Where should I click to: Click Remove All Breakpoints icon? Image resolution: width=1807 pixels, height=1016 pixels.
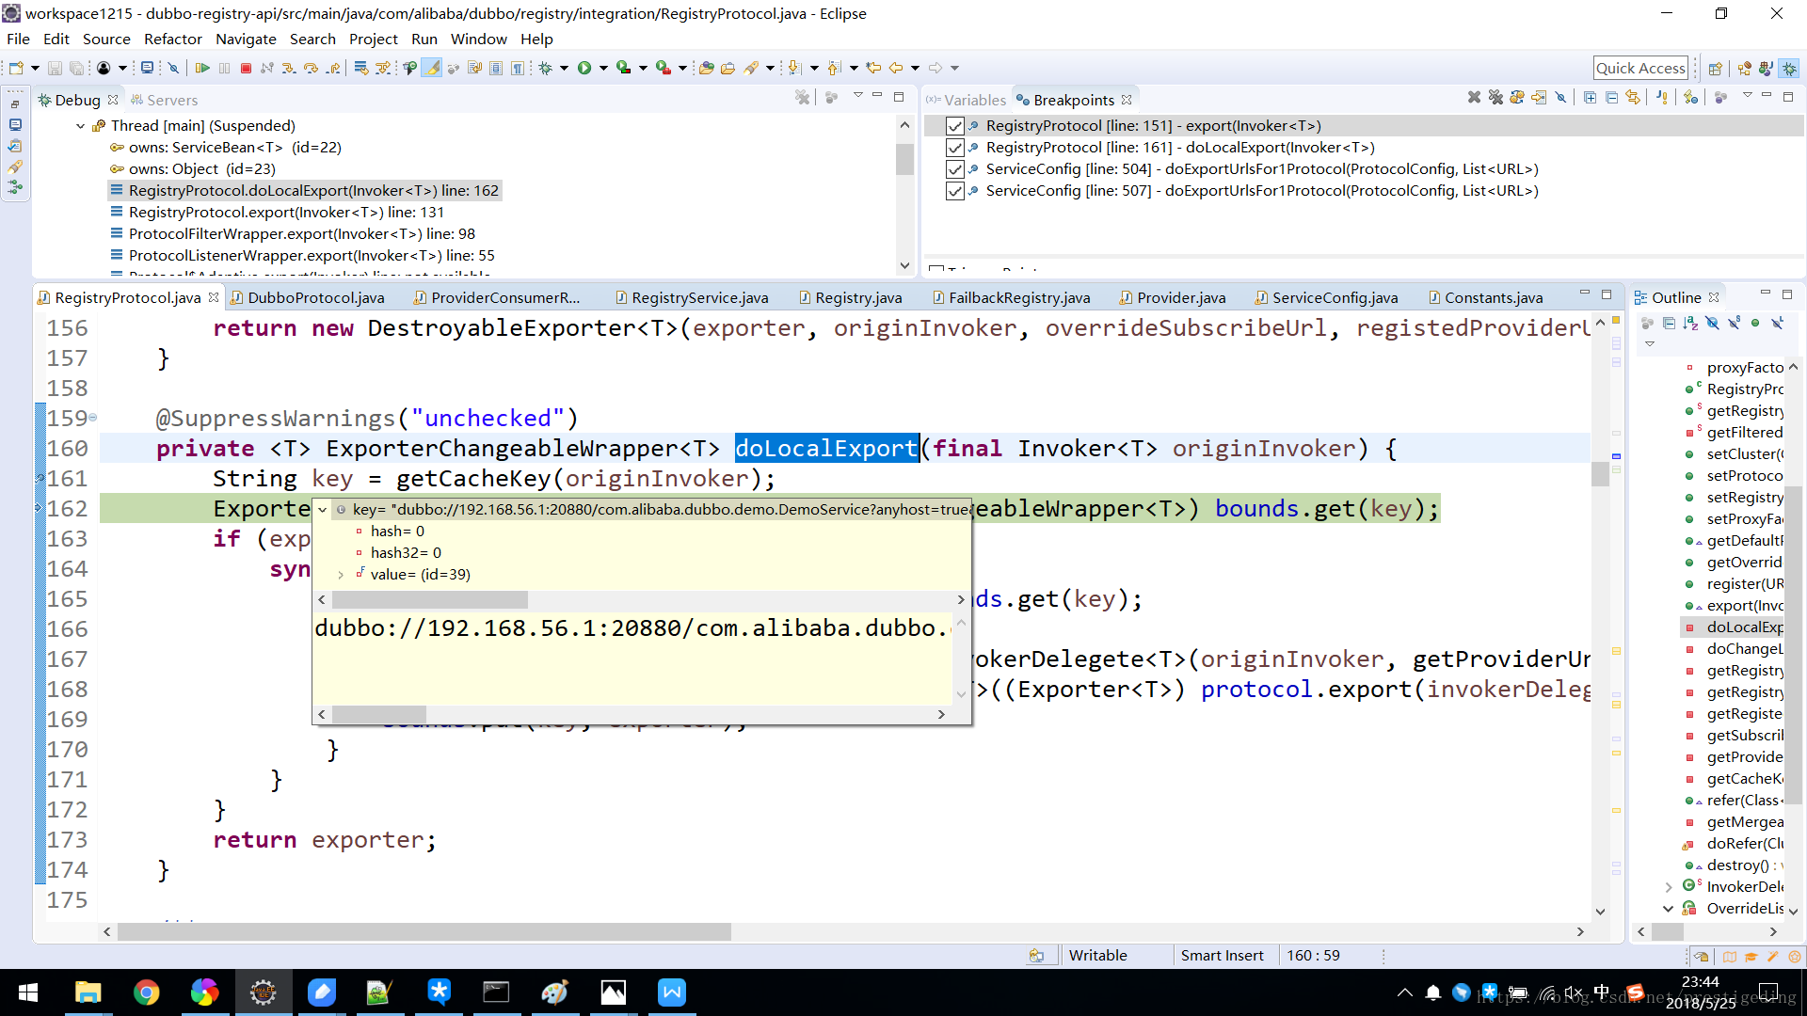[x=1495, y=98]
